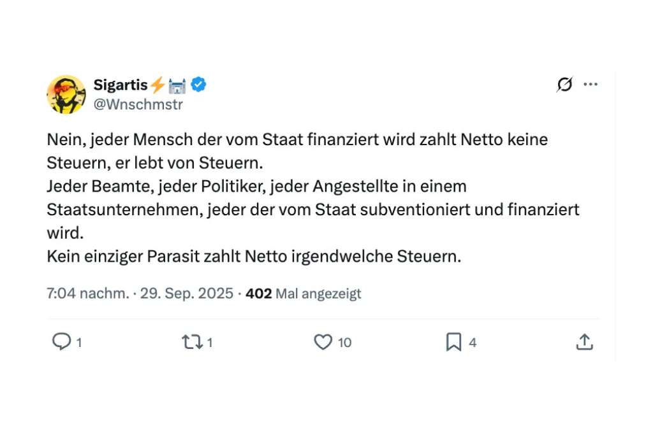Click the blue verified badge

pos(198,83)
